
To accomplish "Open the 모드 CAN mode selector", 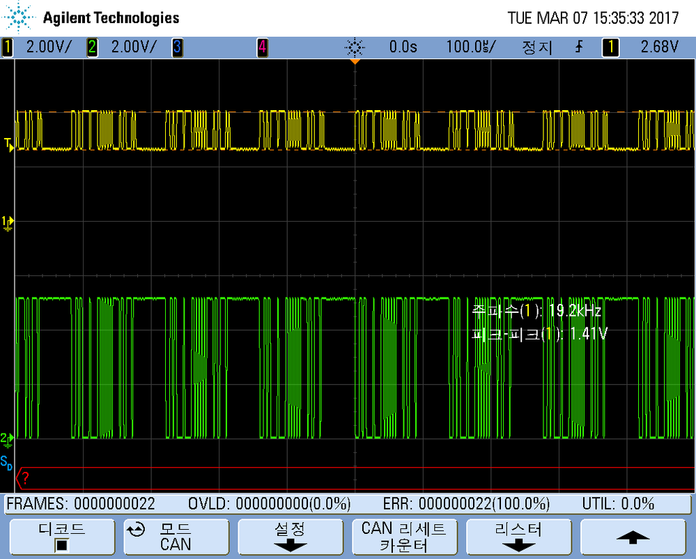I will pos(176,537).
